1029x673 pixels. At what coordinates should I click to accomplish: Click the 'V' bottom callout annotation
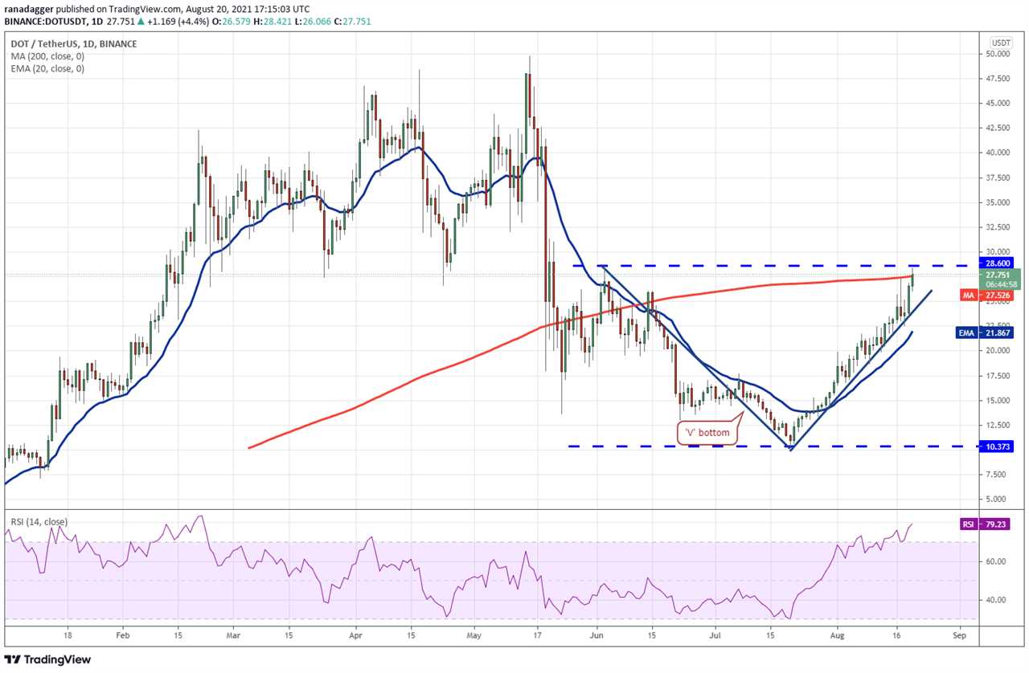[708, 433]
